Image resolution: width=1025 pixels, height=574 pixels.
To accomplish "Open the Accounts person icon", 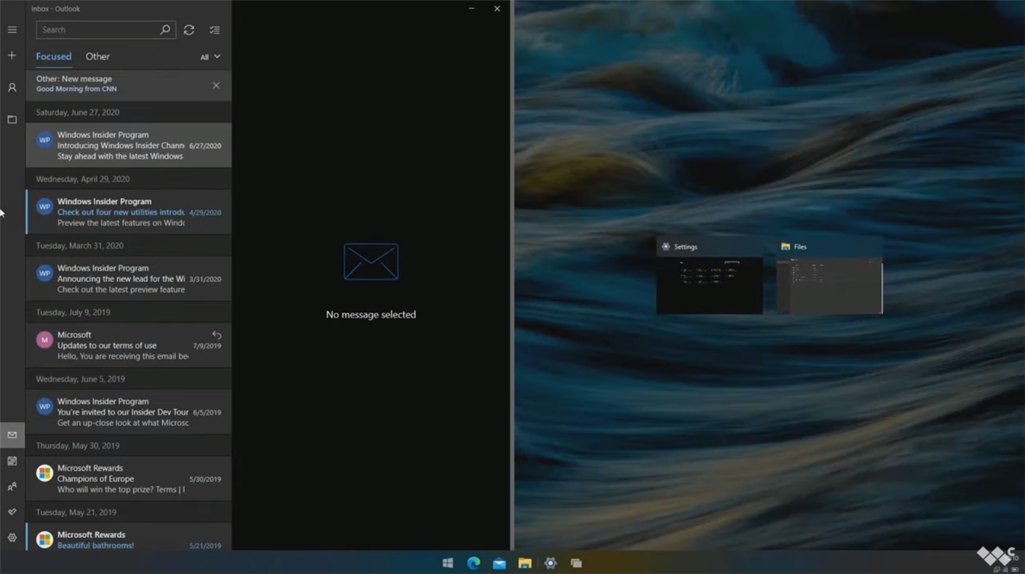I will (12, 87).
